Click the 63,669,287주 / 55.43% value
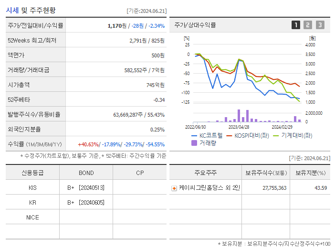 (139, 115)
